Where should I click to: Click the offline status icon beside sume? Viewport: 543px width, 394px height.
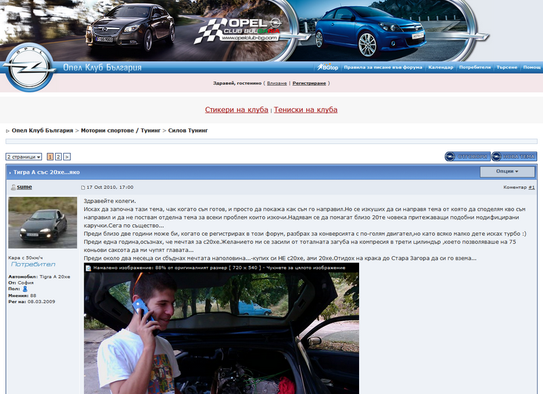[x=13, y=187]
